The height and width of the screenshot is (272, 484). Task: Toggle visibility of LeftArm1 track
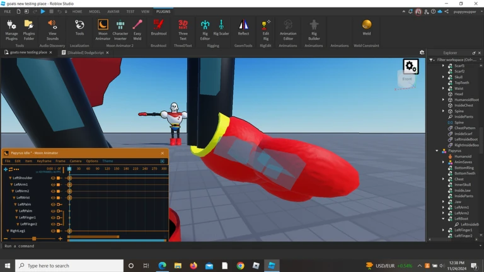click(x=53, y=184)
